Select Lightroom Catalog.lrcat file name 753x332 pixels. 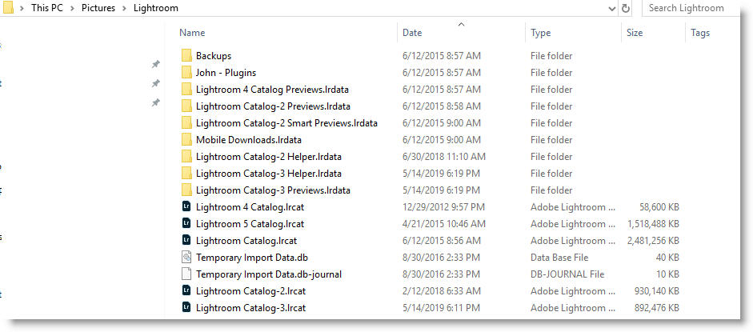click(246, 240)
